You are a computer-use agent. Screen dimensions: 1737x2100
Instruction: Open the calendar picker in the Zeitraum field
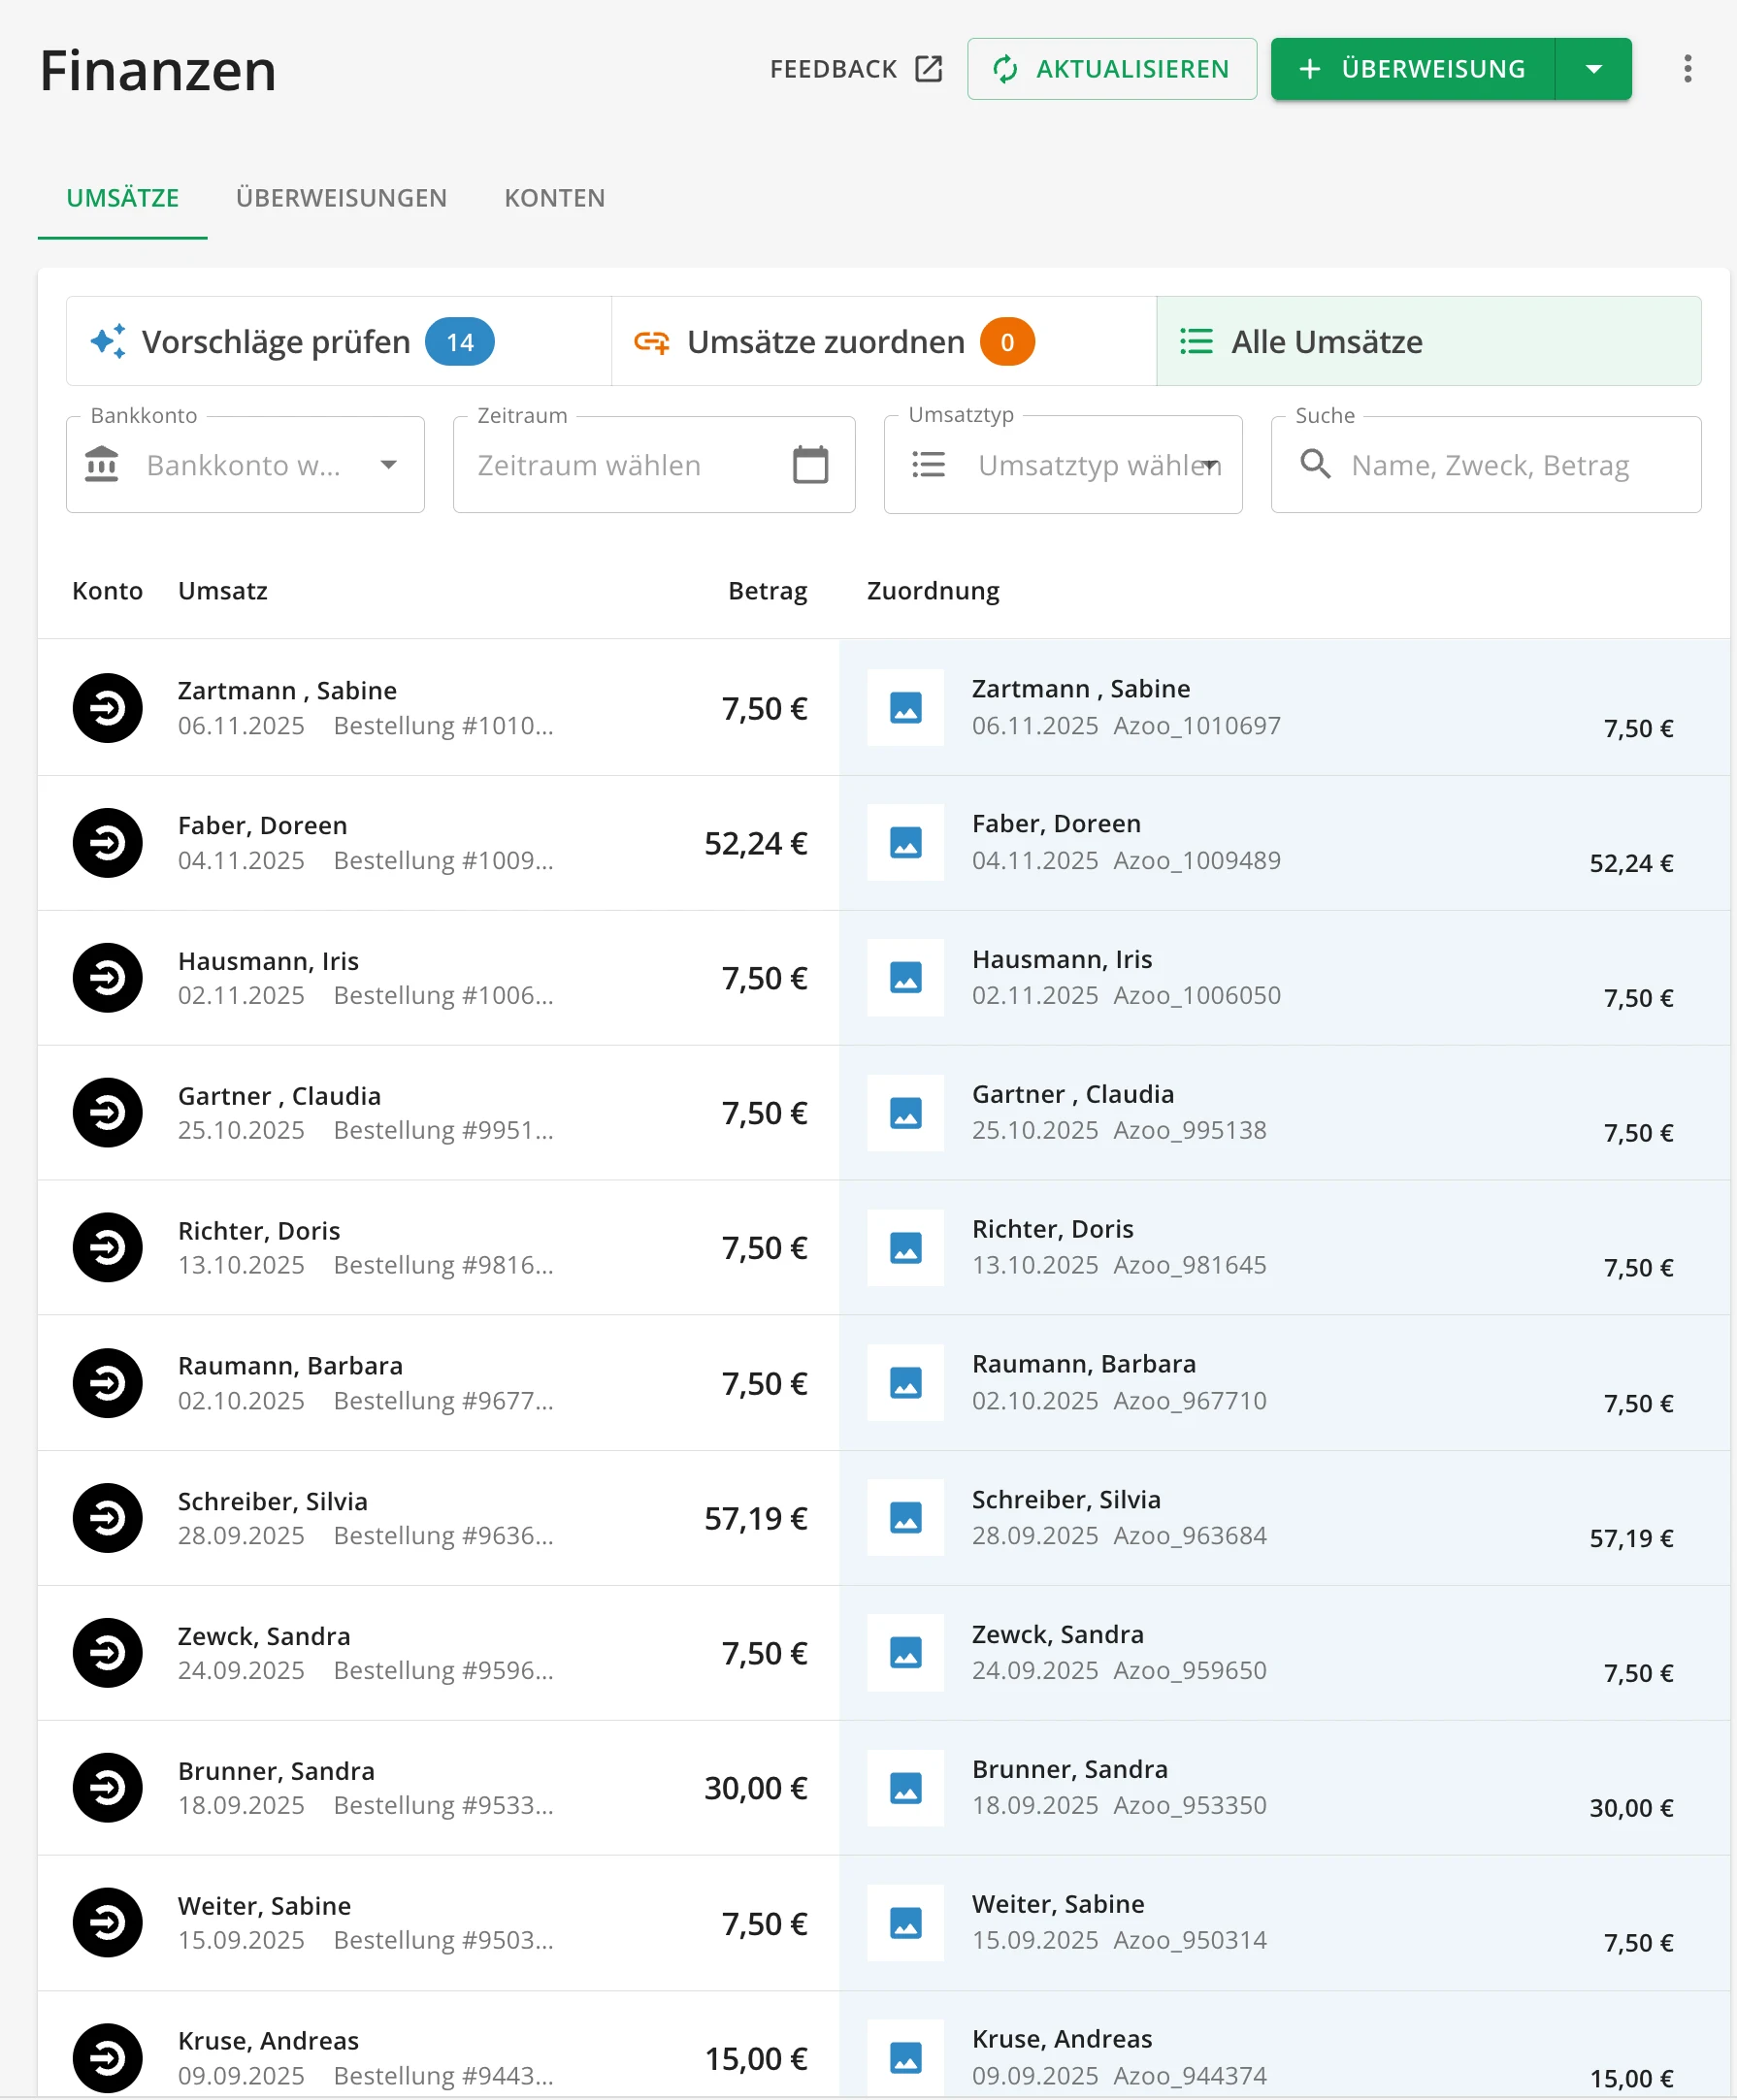[x=810, y=464]
